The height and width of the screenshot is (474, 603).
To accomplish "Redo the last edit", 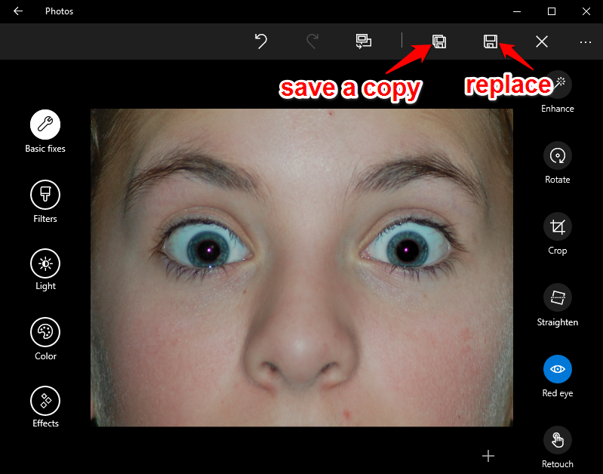I will coord(312,42).
